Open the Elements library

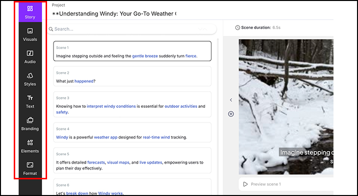coord(30,146)
